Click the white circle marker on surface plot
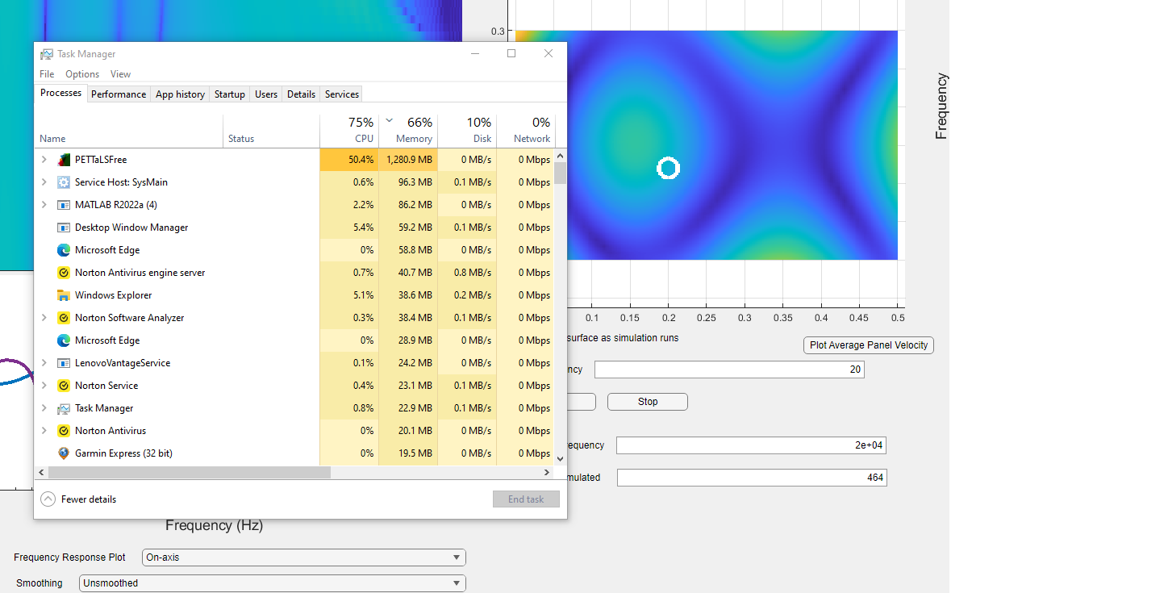 [668, 168]
